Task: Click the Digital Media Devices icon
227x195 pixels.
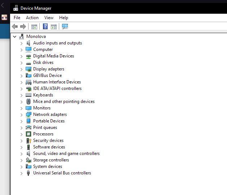Action: point(29,56)
